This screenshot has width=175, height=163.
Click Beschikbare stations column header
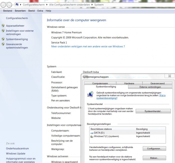[112, 129]
